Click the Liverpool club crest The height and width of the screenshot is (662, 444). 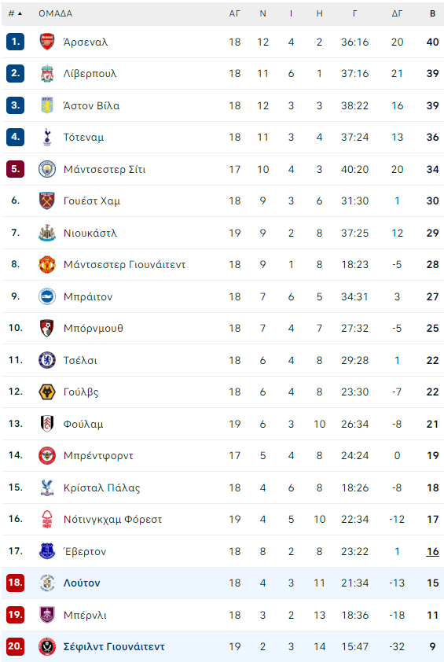[47, 73]
